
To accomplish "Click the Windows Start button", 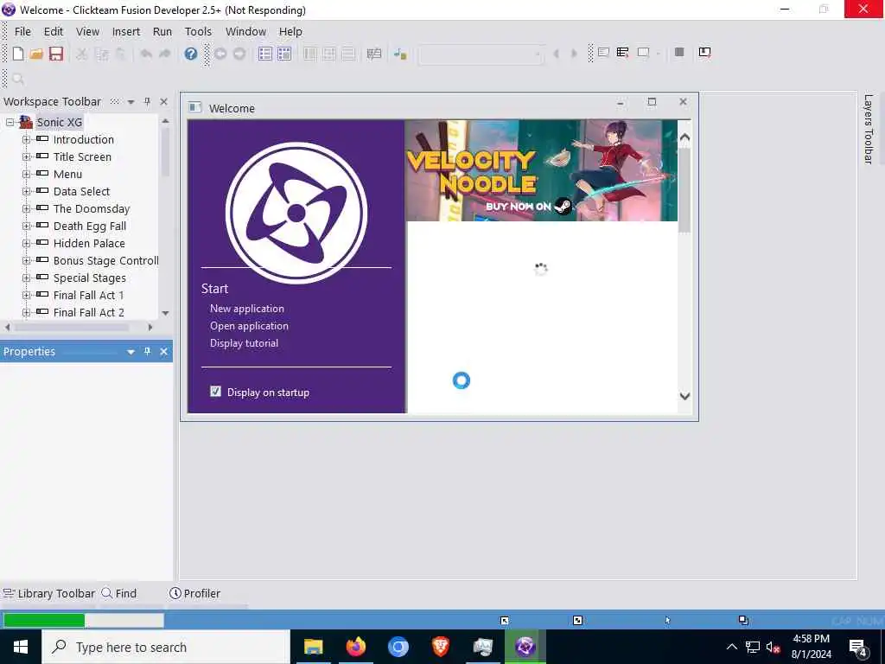I will coord(21,647).
